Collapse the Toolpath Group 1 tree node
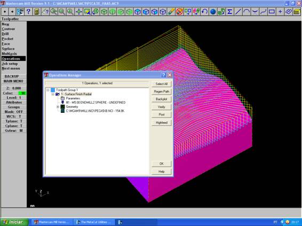Screen dimensions: 302x226 pyautogui.click(x=48, y=90)
